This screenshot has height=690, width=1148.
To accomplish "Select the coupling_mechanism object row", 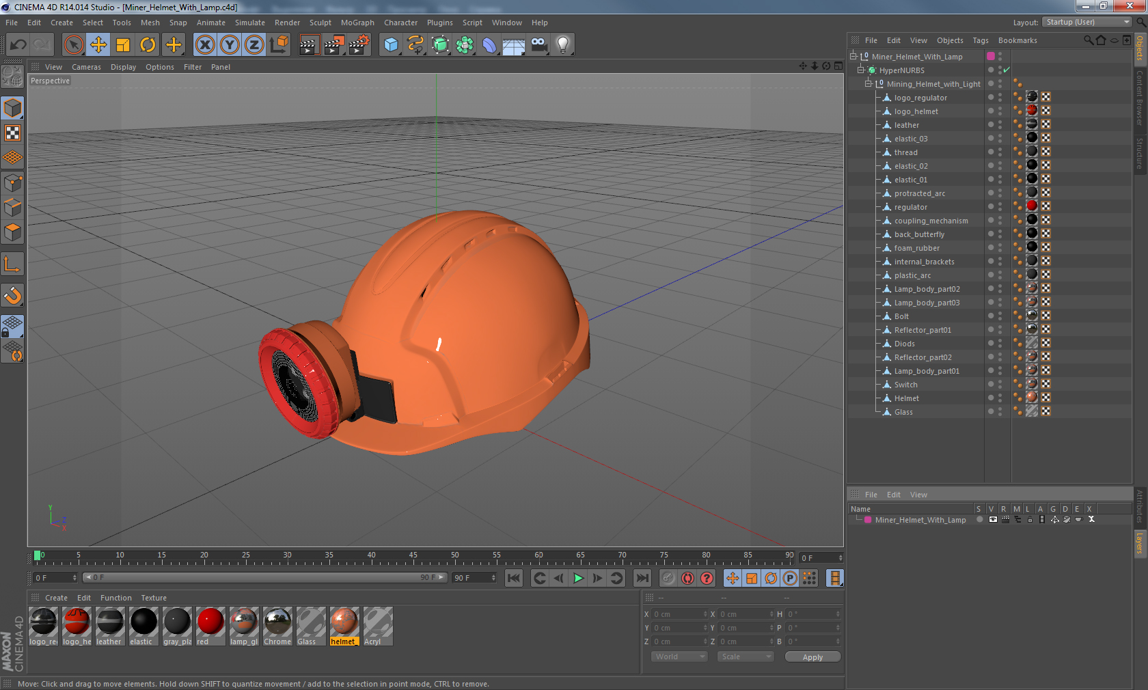I will click(x=931, y=221).
